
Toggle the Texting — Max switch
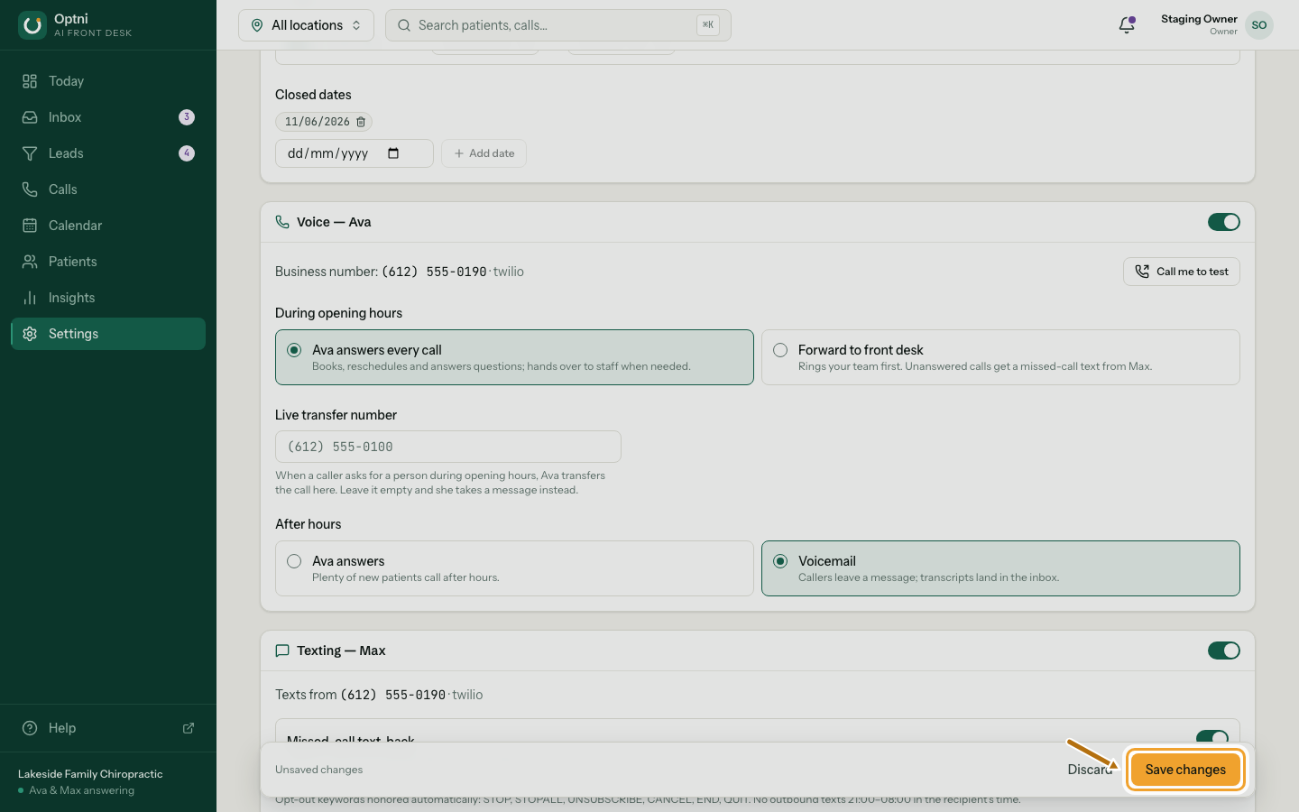coord(1224,651)
